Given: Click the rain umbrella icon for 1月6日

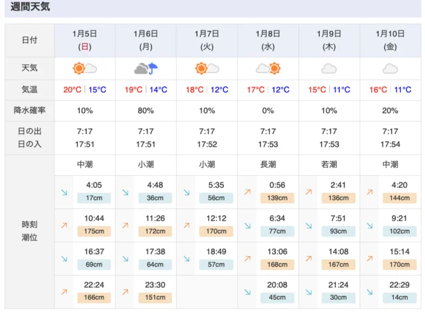Looking at the screenshot, I should point(146,68).
